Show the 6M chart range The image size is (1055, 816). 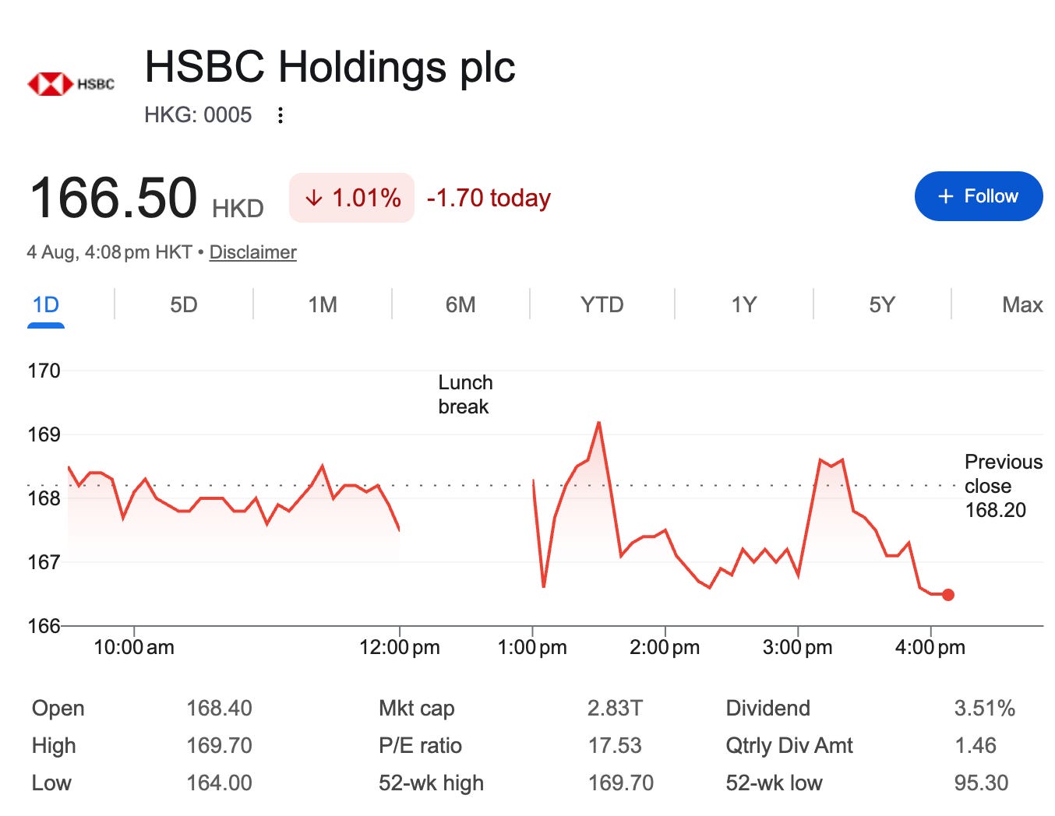tap(460, 304)
